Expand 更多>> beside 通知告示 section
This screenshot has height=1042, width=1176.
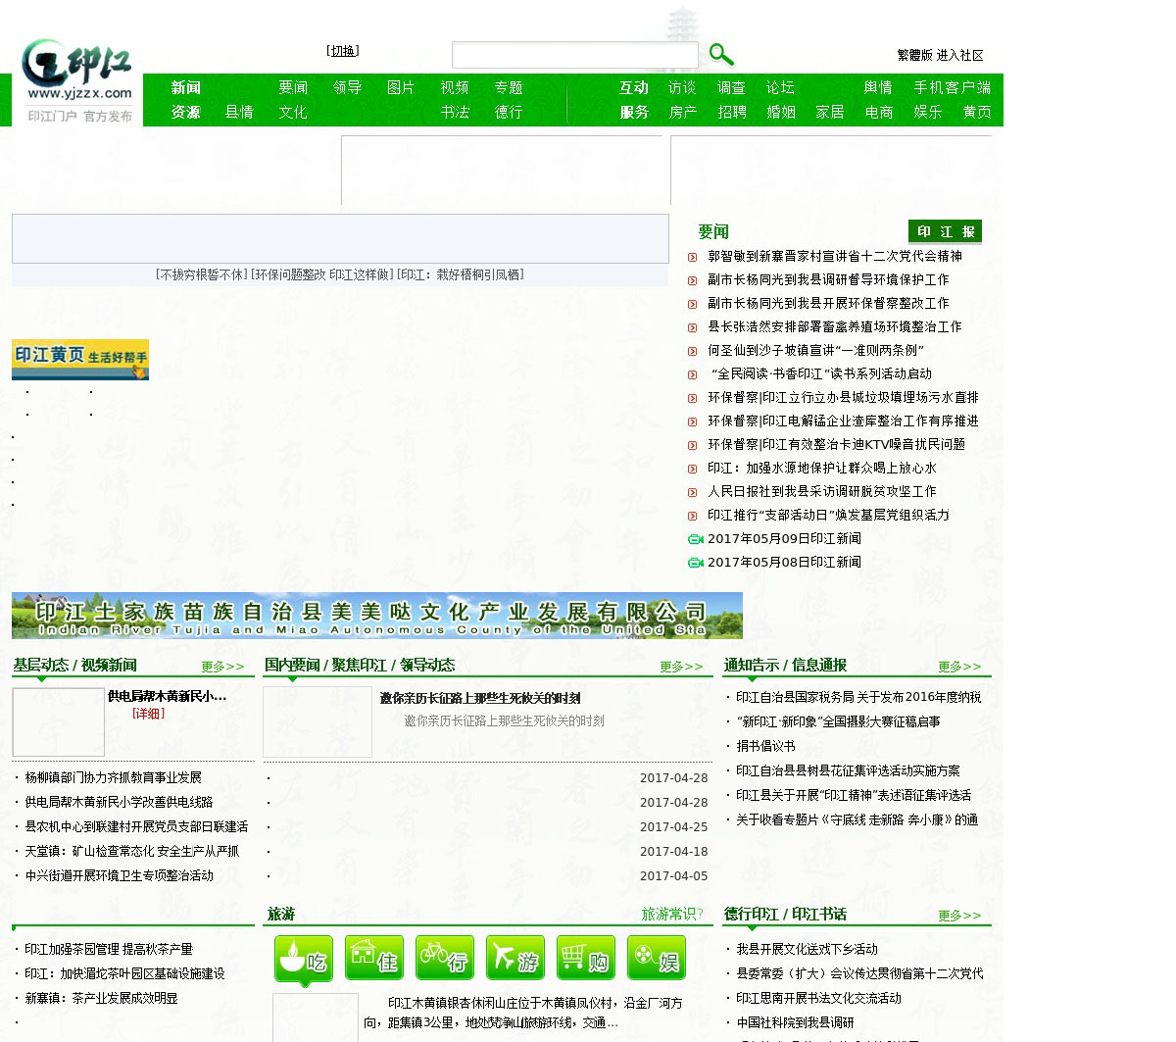click(x=958, y=667)
